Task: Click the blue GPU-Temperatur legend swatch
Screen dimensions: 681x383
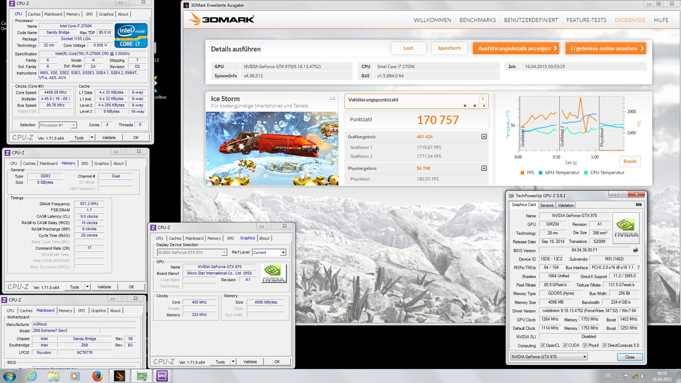Action: coord(541,173)
